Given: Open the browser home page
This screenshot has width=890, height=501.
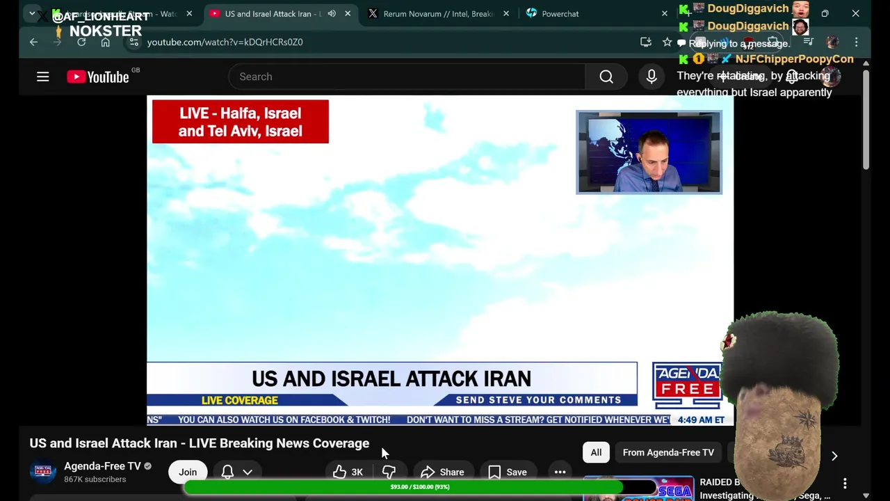Looking at the screenshot, I should point(105,42).
